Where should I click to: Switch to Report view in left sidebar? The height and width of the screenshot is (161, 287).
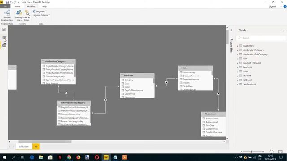(4, 30)
